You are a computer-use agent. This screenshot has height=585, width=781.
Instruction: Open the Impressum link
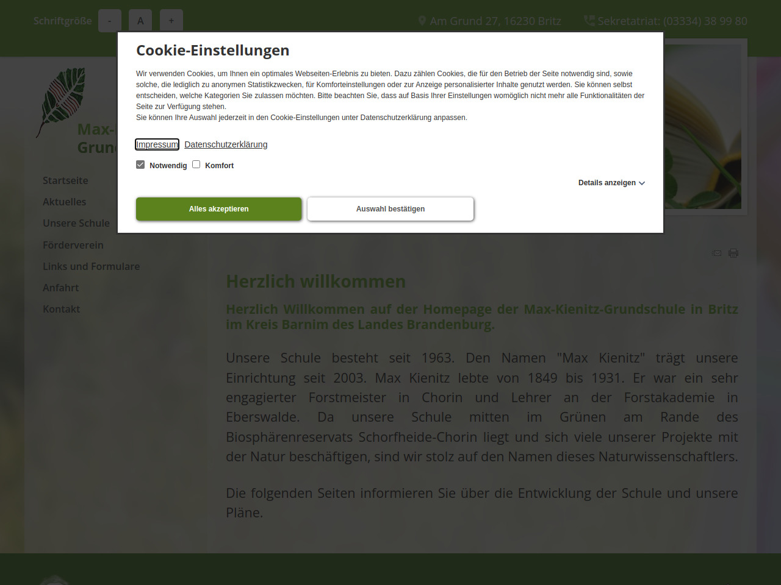click(157, 144)
